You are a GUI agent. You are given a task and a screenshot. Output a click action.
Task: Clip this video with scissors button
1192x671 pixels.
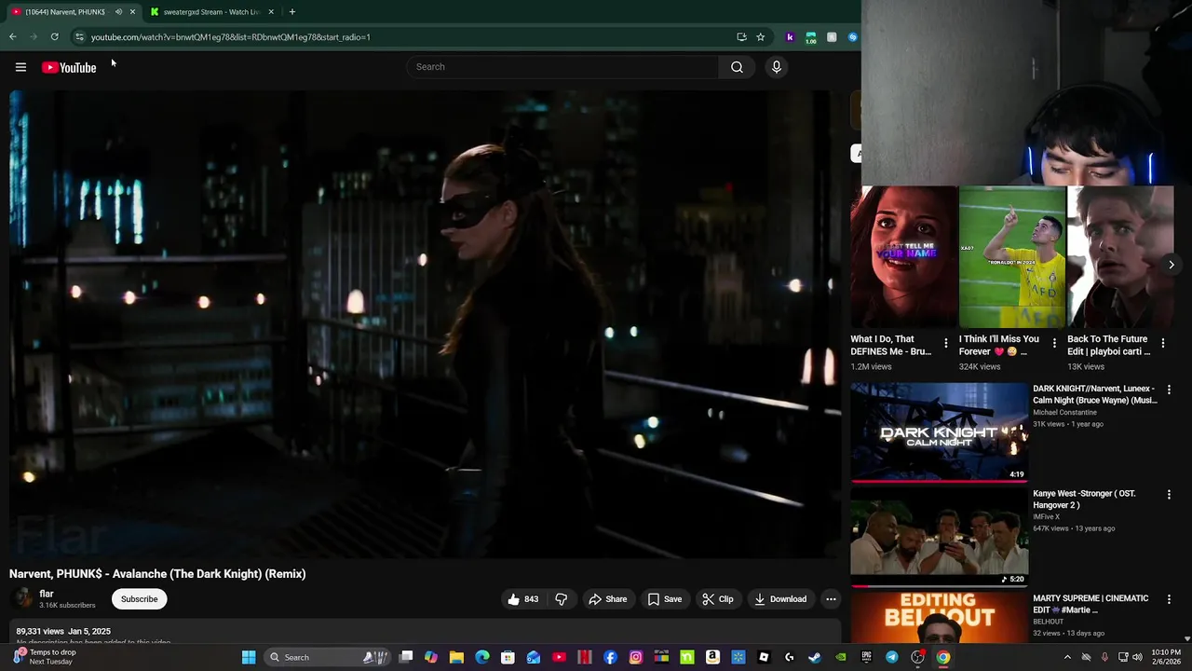717,599
